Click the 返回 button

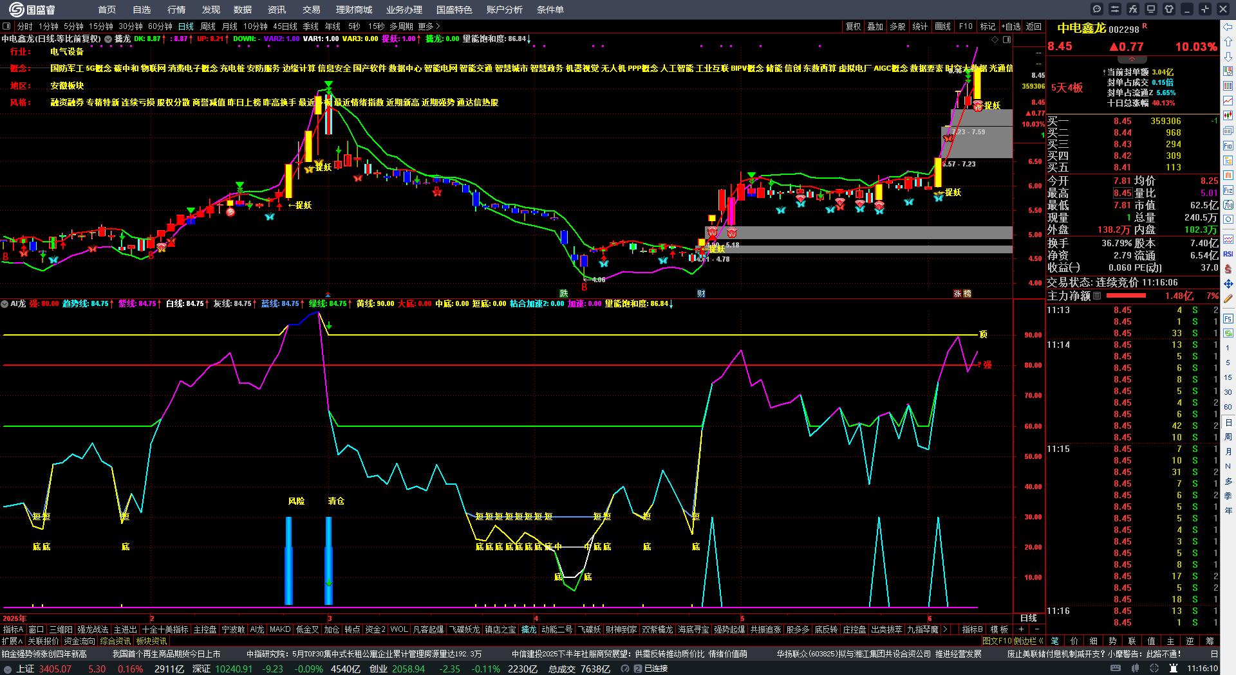coord(1034,26)
